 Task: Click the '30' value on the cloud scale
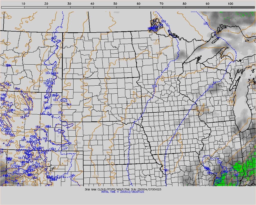click(69, 4)
